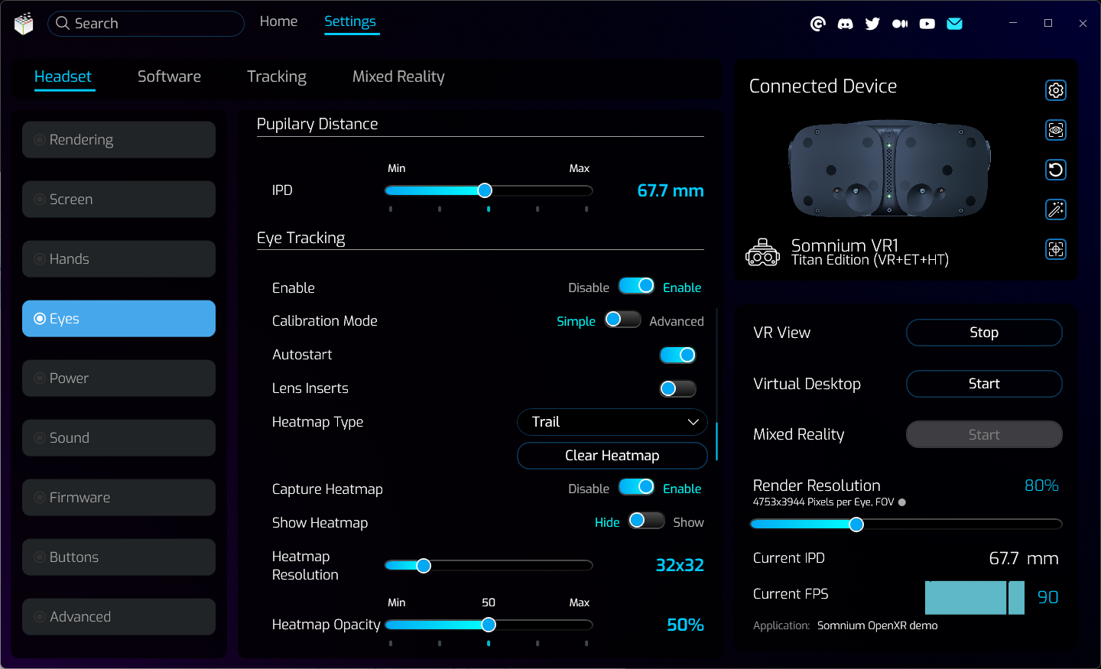Viewport: 1101px width, 669px height.
Task: Turn on the Lens Inserts toggle
Action: tap(677, 388)
